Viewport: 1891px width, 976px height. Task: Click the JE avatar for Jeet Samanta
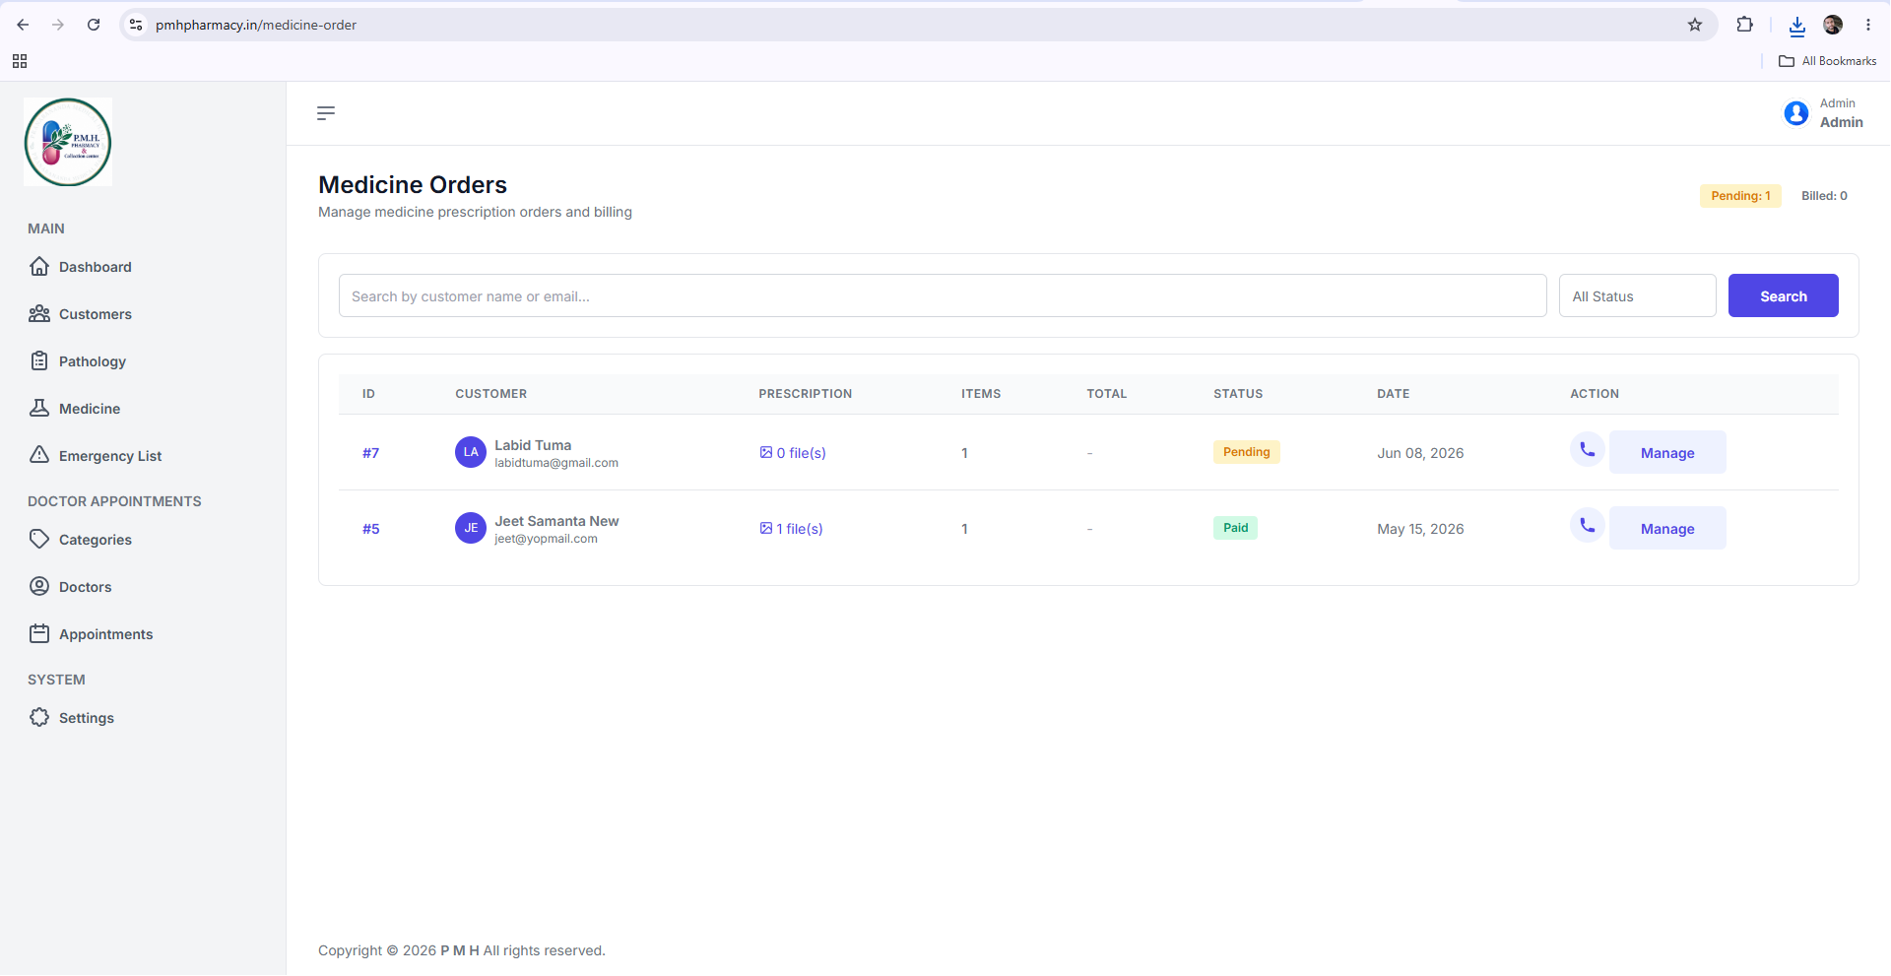(471, 528)
